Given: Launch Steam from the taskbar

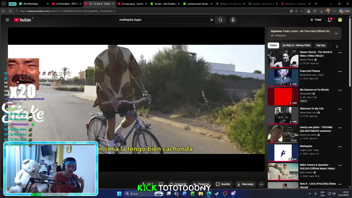Looking at the screenshot, I should pos(217,194).
